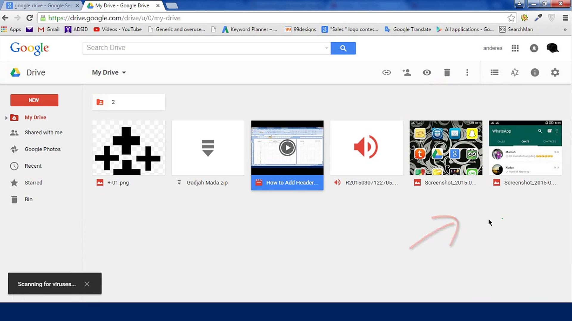The image size is (572, 321).
Task: Click the preview eye icon
Action: [427, 73]
